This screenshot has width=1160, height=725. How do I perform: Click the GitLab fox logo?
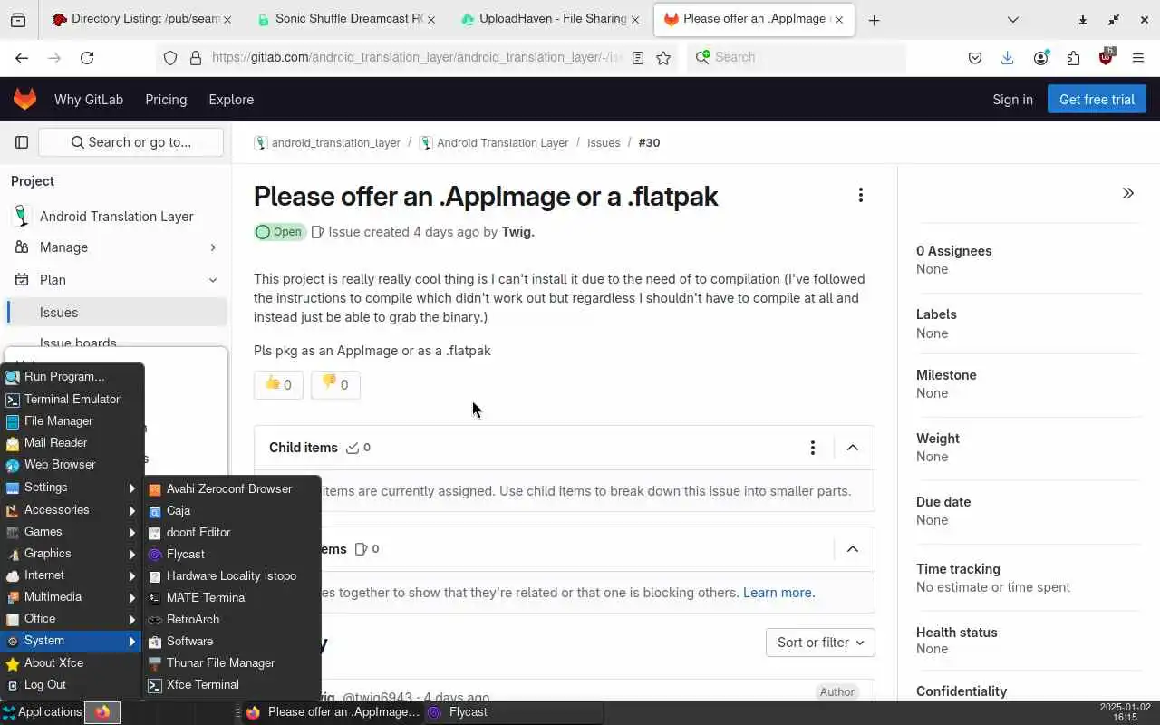pyautogui.click(x=24, y=99)
